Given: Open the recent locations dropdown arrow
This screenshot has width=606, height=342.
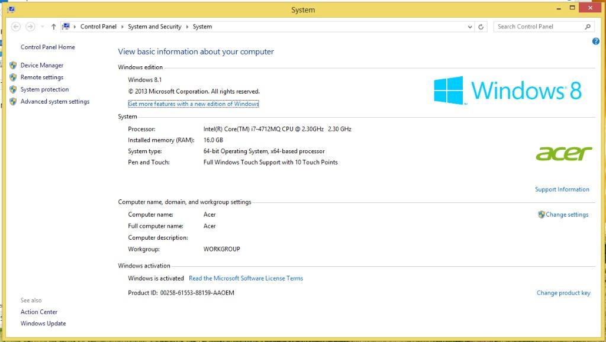Looking at the screenshot, I should 43,27.
